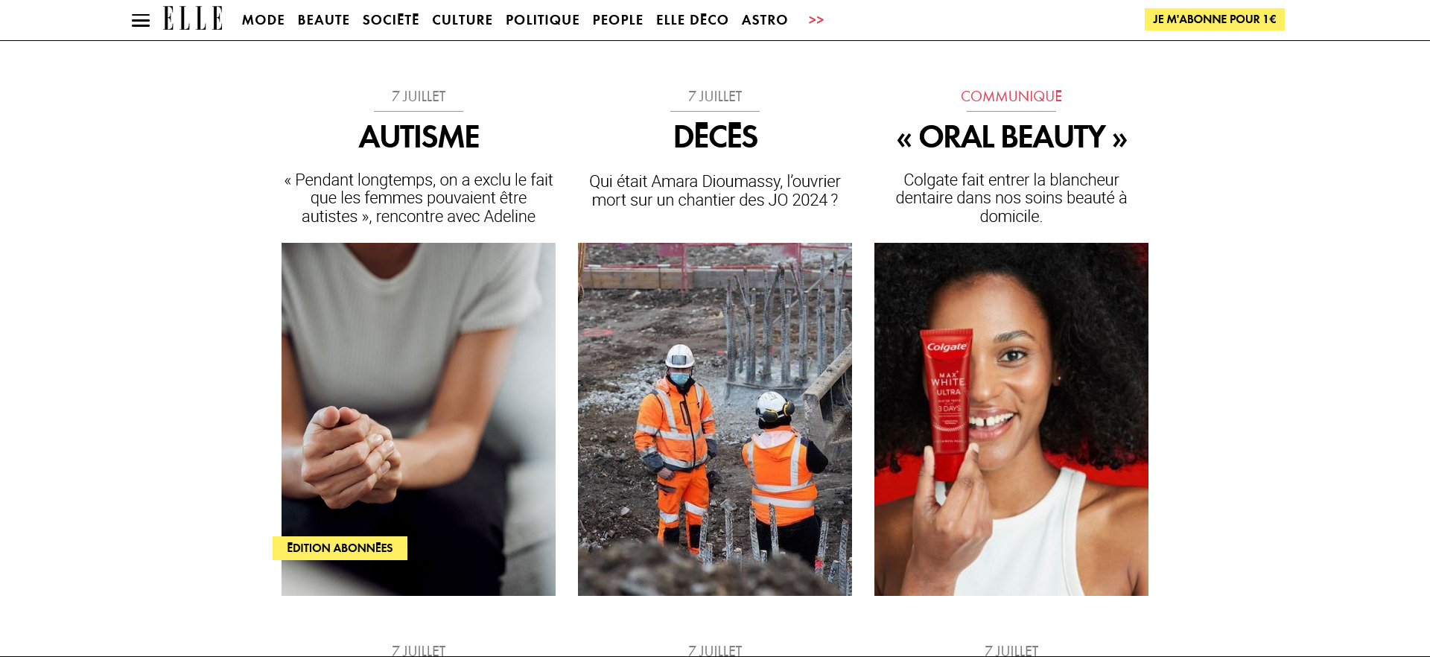Open ELLE DÉCO from navigation

pos(692,20)
